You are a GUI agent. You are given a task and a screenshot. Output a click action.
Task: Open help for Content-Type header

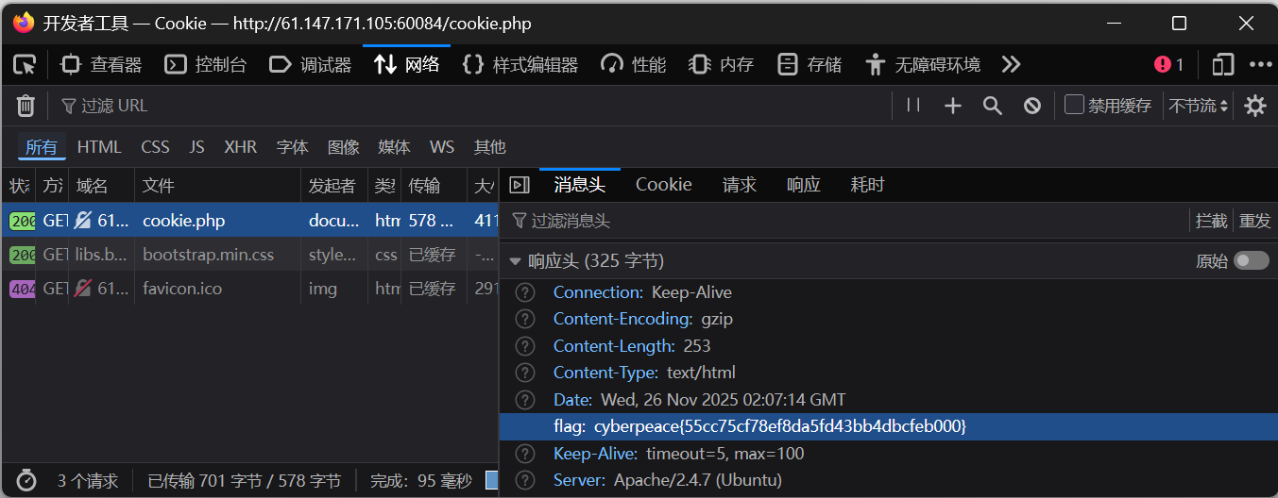[x=524, y=373]
